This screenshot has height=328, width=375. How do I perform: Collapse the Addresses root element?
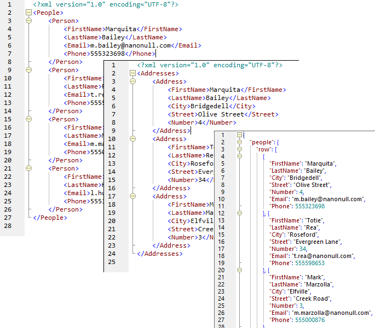(x=132, y=73)
